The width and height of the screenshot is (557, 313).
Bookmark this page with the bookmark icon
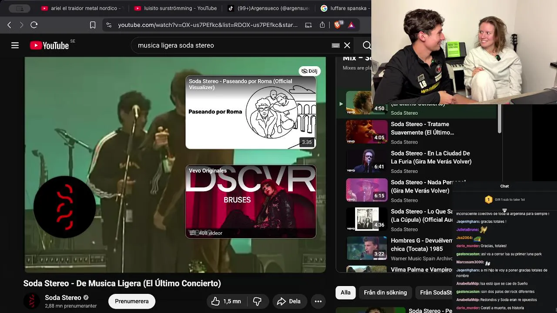93,25
